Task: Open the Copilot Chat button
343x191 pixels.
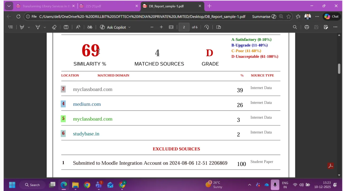Action: [x=331, y=17]
